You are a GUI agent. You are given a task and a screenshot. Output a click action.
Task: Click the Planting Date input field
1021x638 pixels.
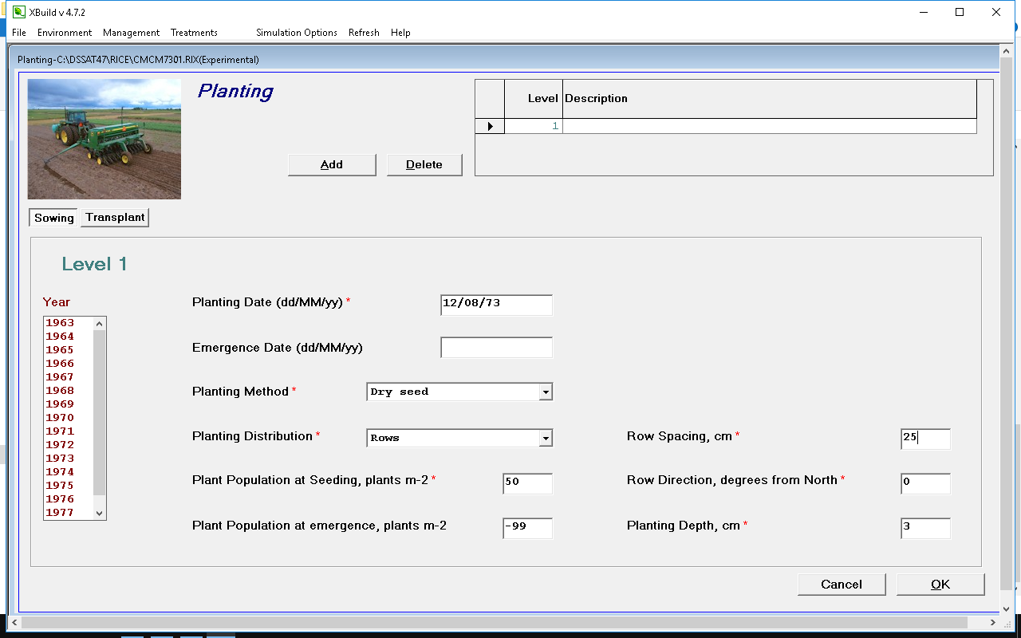click(x=495, y=304)
